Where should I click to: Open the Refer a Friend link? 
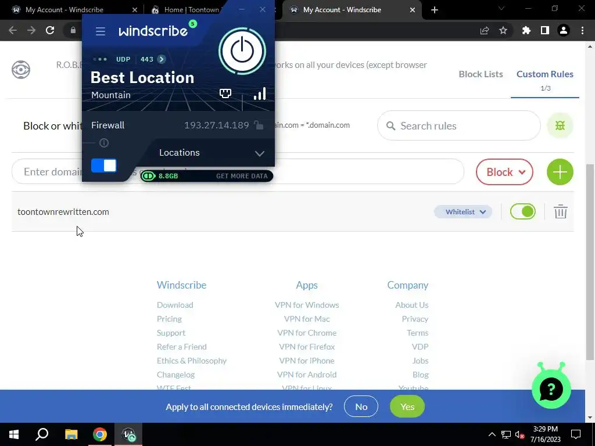181,347
